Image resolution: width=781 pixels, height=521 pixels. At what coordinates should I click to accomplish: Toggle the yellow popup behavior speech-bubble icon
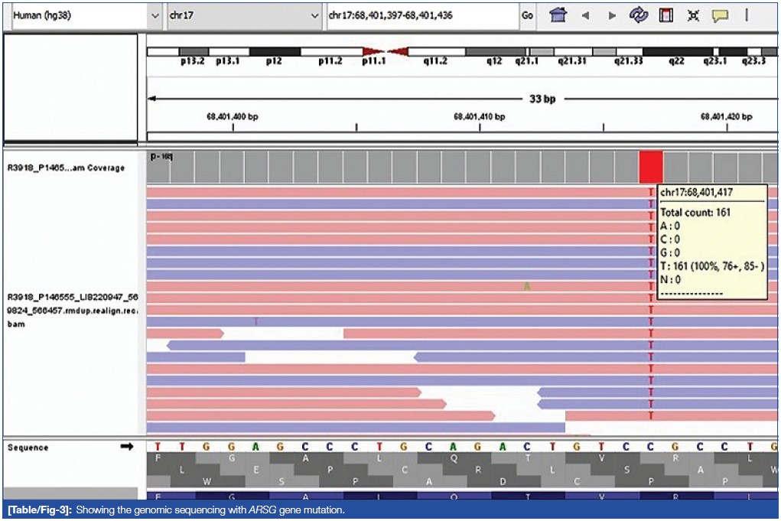[720, 15]
